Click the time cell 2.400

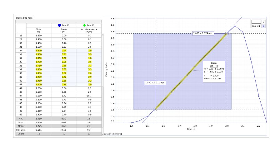pyautogui.click(x=38, y=115)
